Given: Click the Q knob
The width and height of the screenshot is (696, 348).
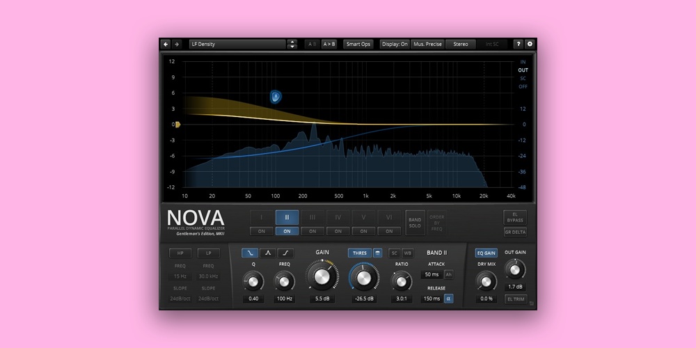Looking at the screenshot, I should point(253,281).
